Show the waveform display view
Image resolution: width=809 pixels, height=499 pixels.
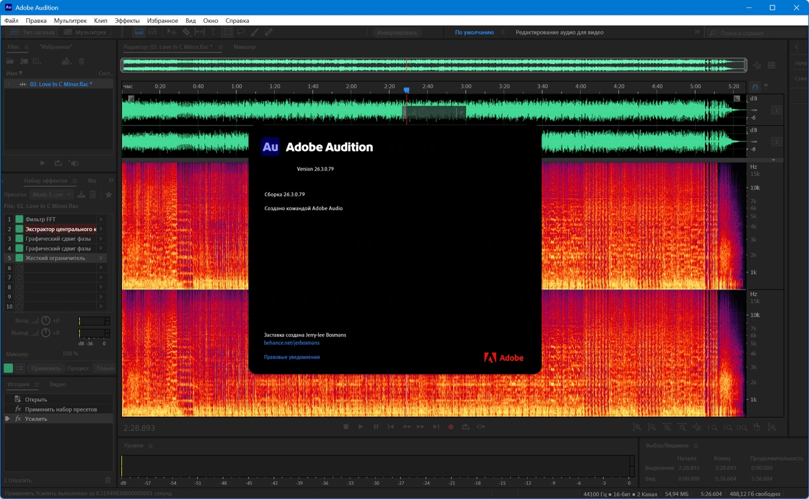coord(140,32)
